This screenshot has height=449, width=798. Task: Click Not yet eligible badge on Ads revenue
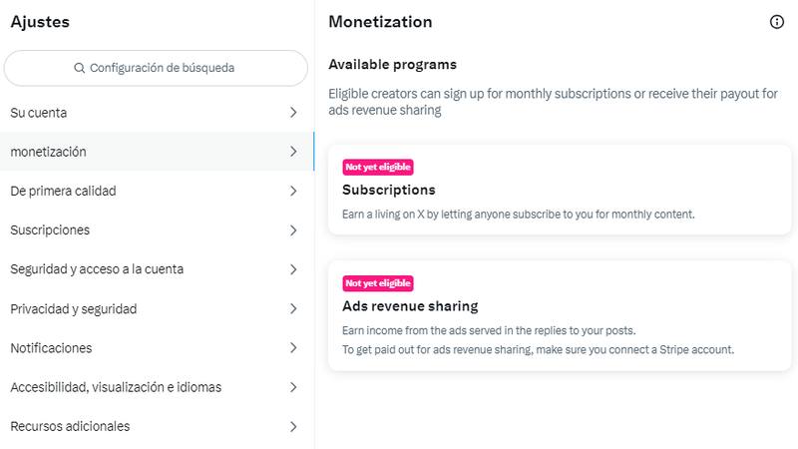point(378,283)
